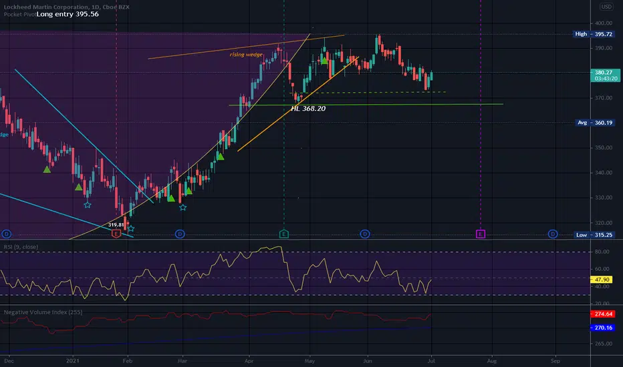Select the Long entry 395.56 text note
Screen dimensions: 623x367
tap(68, 14)
